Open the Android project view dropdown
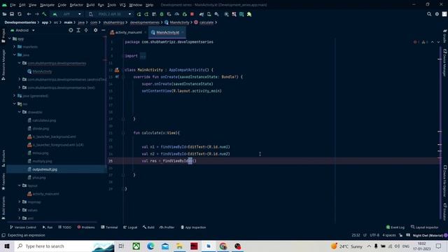The width and height of the screenshot is (448, 252). (x=22, y=30)
